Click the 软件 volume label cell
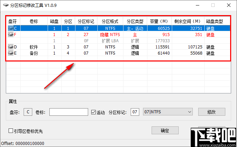 pos(34,47)
